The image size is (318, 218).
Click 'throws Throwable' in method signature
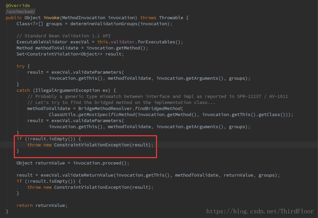(162, 17)
